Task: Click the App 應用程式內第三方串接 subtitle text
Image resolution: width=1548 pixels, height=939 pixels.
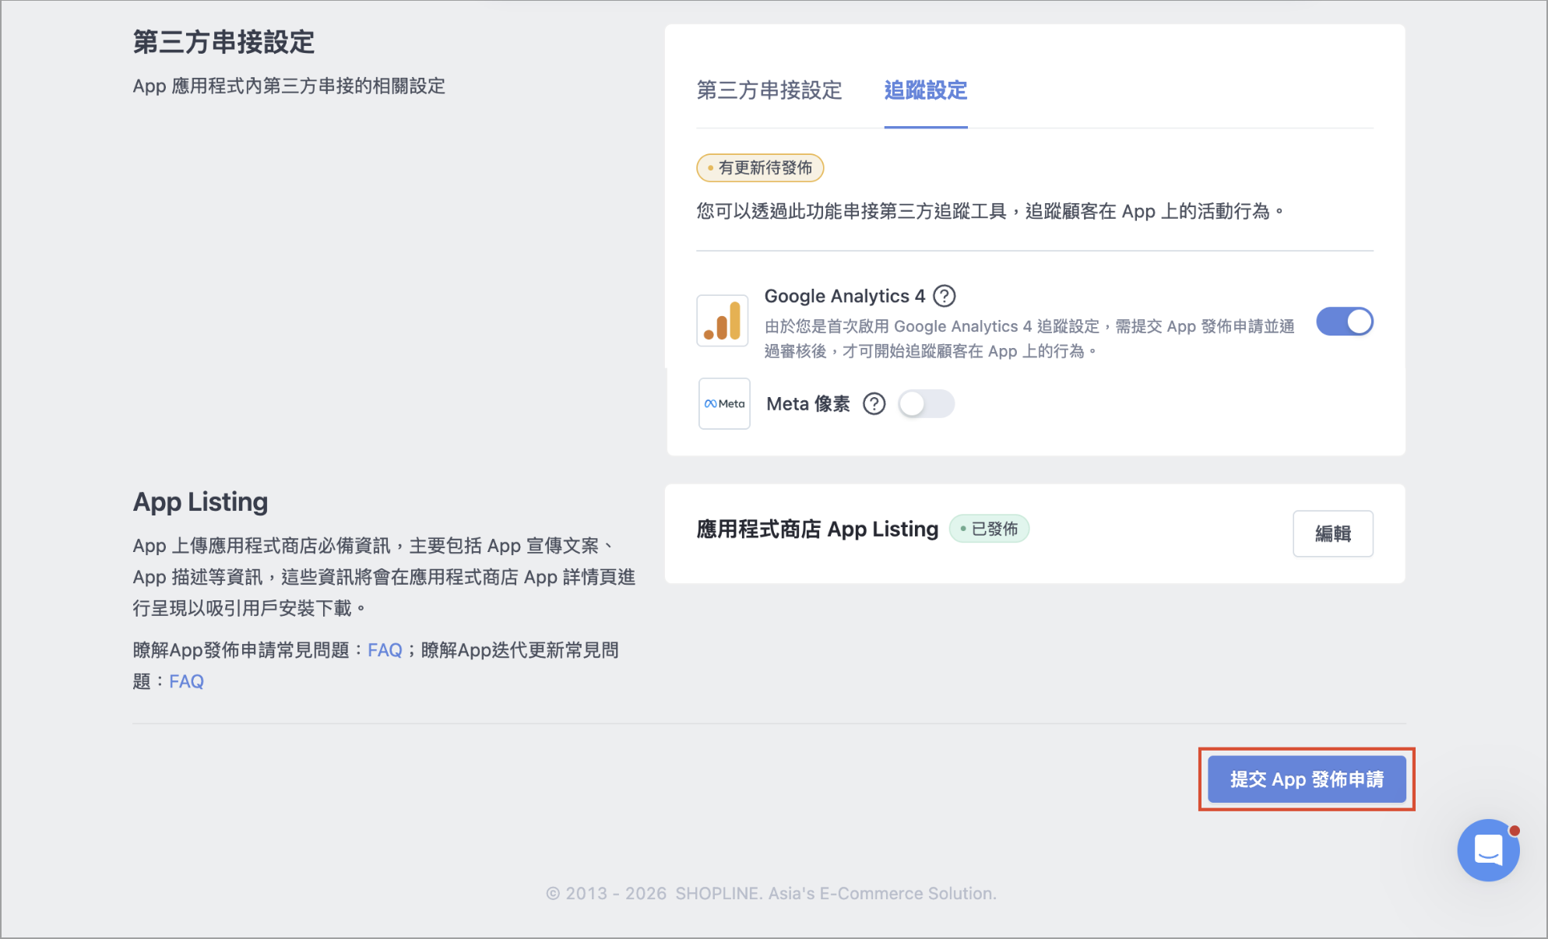Action: point(289,86)
